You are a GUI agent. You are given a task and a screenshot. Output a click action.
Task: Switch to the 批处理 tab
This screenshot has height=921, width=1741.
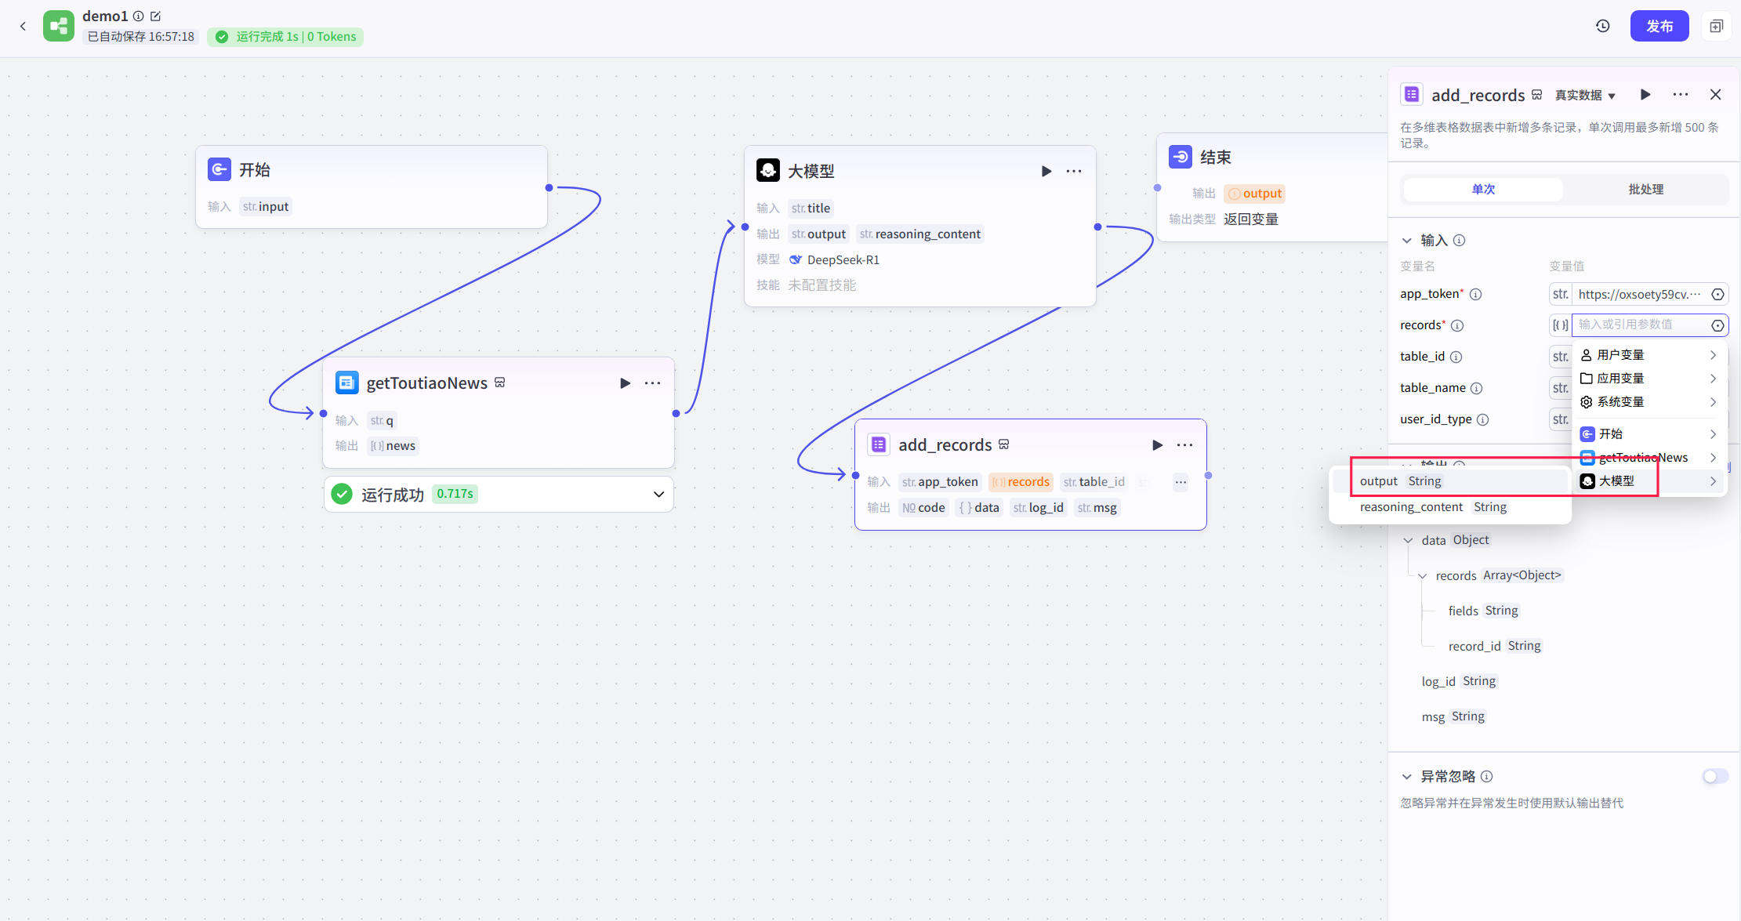point(1645,190)
